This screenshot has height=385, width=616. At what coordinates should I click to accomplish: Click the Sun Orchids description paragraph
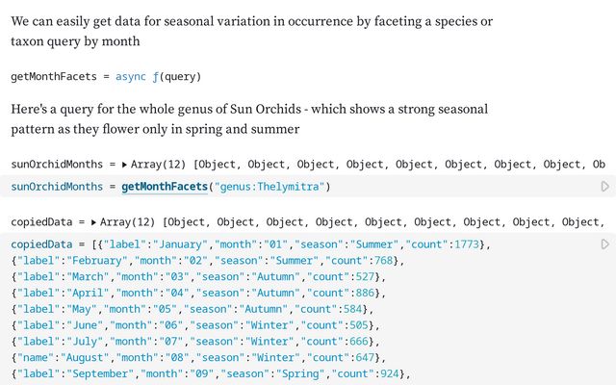[250, 118]
